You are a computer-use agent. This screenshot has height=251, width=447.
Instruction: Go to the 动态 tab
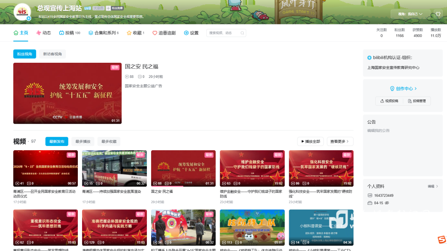click(44, 33)
